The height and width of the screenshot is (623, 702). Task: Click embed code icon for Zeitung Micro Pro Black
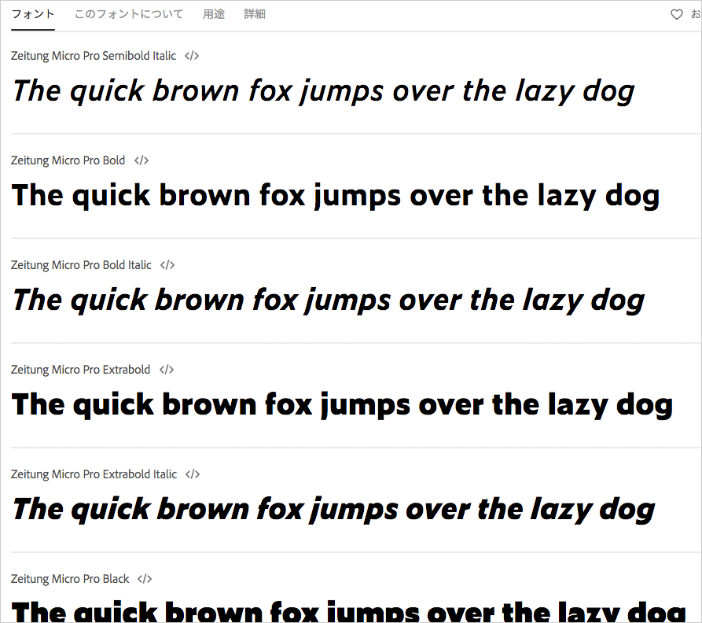(145, 579)
